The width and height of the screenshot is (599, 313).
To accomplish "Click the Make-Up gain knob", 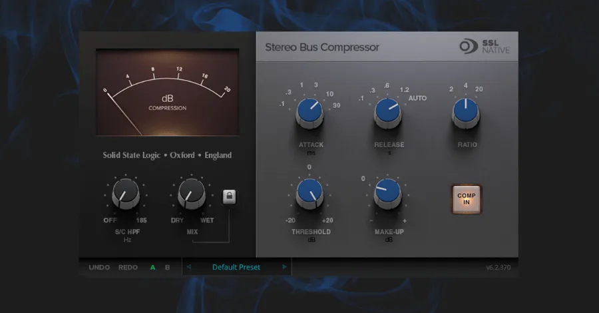I will (x=388, y=193).
